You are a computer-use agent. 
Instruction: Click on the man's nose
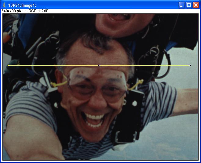click(x=98, y=98)
